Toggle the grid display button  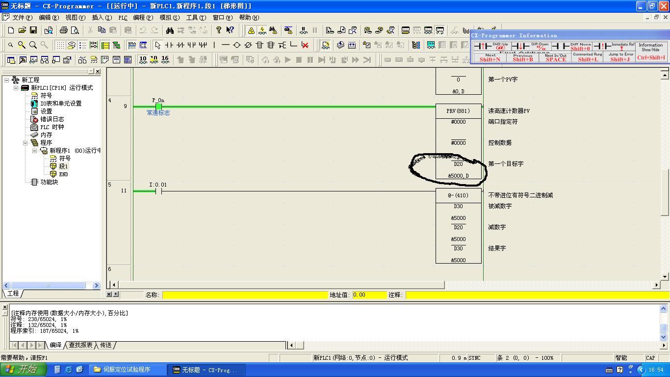tap(60, 45)
